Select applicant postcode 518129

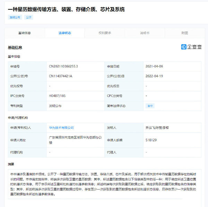[x=151, y=140]
